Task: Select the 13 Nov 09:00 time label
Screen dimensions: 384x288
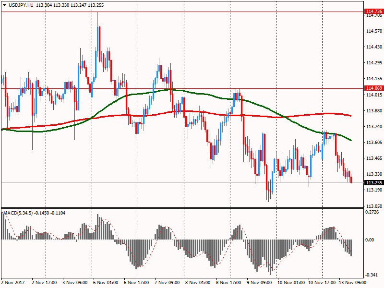Action: 352,283
